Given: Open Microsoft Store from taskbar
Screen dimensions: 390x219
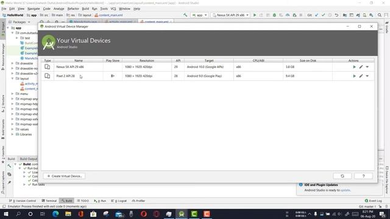Looking at the screenshot, I should (x=93, y=214).
